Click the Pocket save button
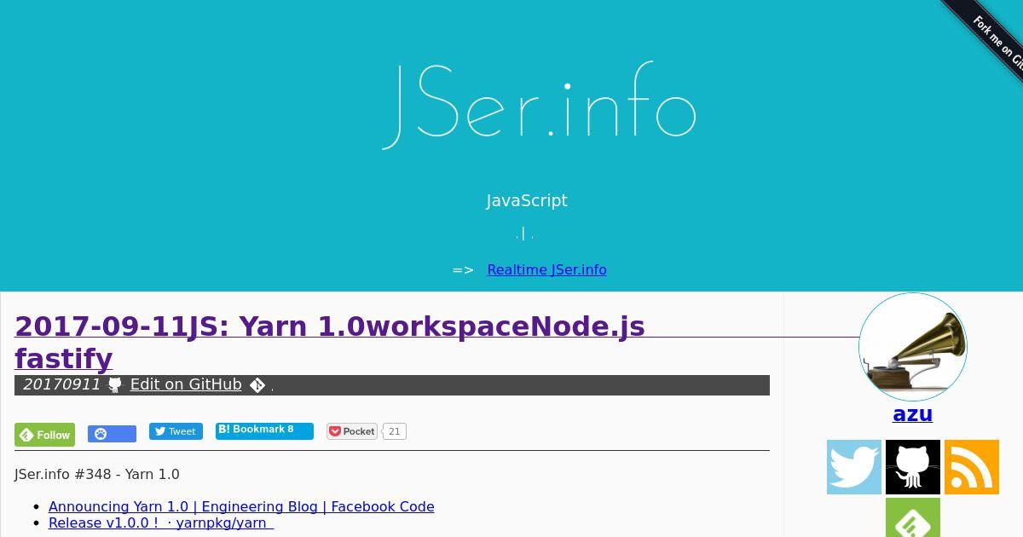 (x=353, y=431)
